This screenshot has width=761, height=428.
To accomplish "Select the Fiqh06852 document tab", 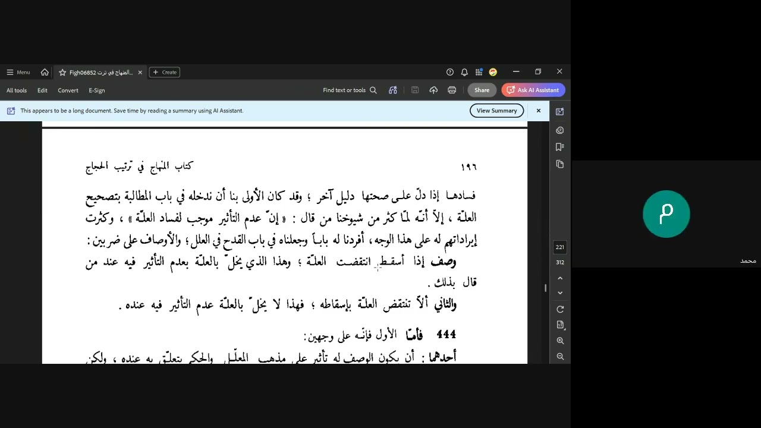I will tap(100, 73).
